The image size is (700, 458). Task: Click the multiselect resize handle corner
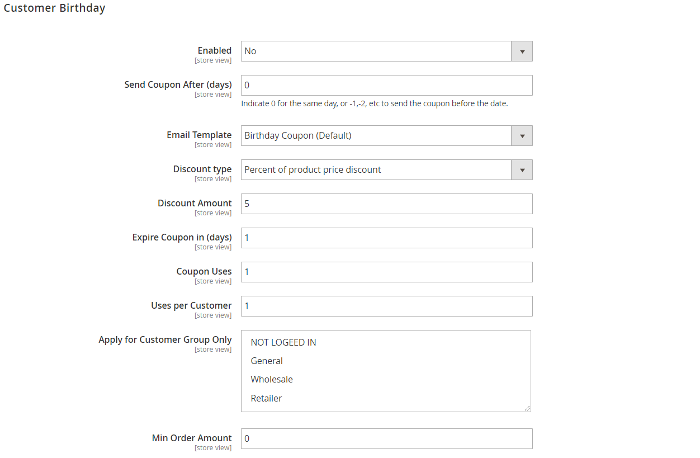(x=527, y=408)
